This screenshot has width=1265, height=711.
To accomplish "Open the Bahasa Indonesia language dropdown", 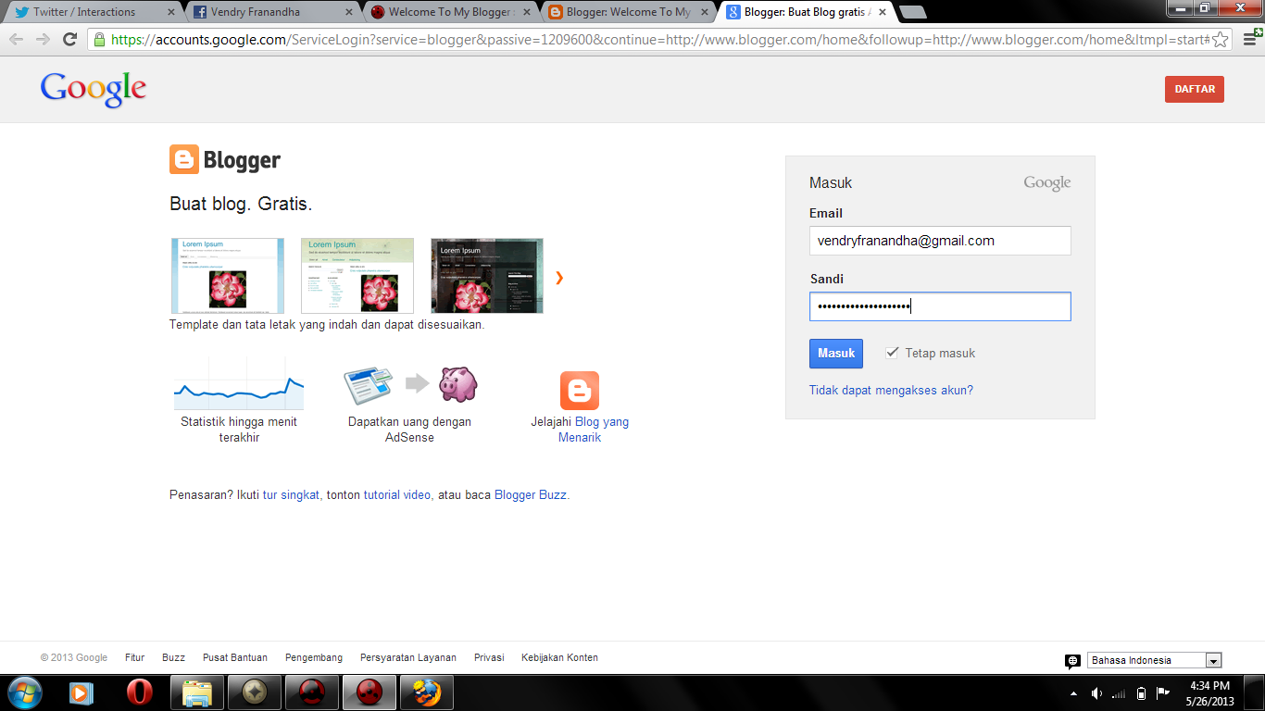I will pos(1214,659).
